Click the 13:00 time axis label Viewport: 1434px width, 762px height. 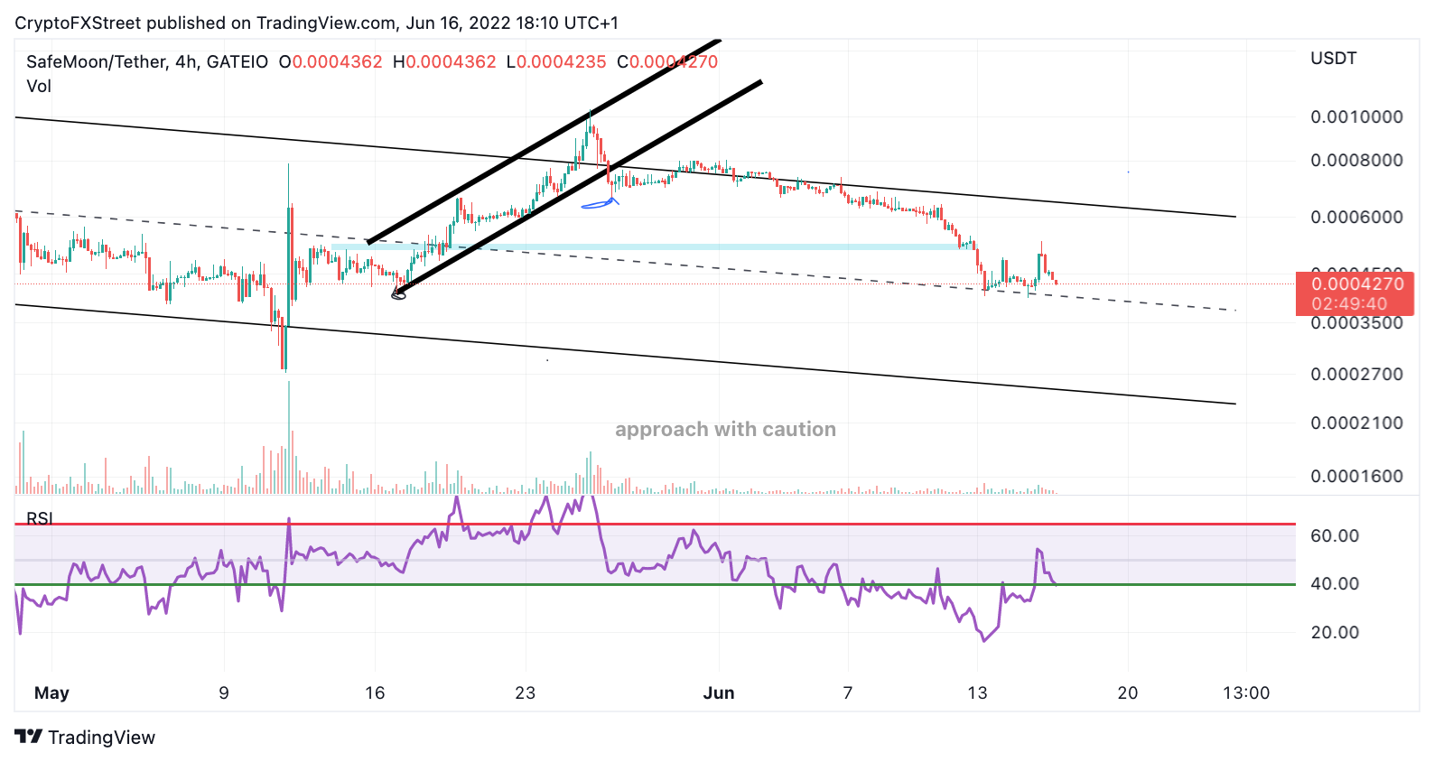pyautogui.click(x=1246, y=693)
